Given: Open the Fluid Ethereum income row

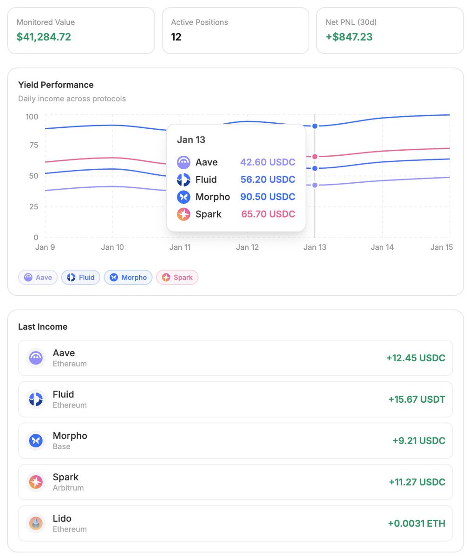Looking at the screenshot, I should [x=235, y=399].
